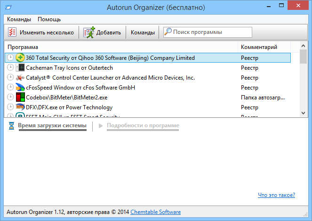Image resolution: width=312 pixels, height=221 pixels.
Task: Open the Chemtable Software link
Action: click(x=157, y=213)
